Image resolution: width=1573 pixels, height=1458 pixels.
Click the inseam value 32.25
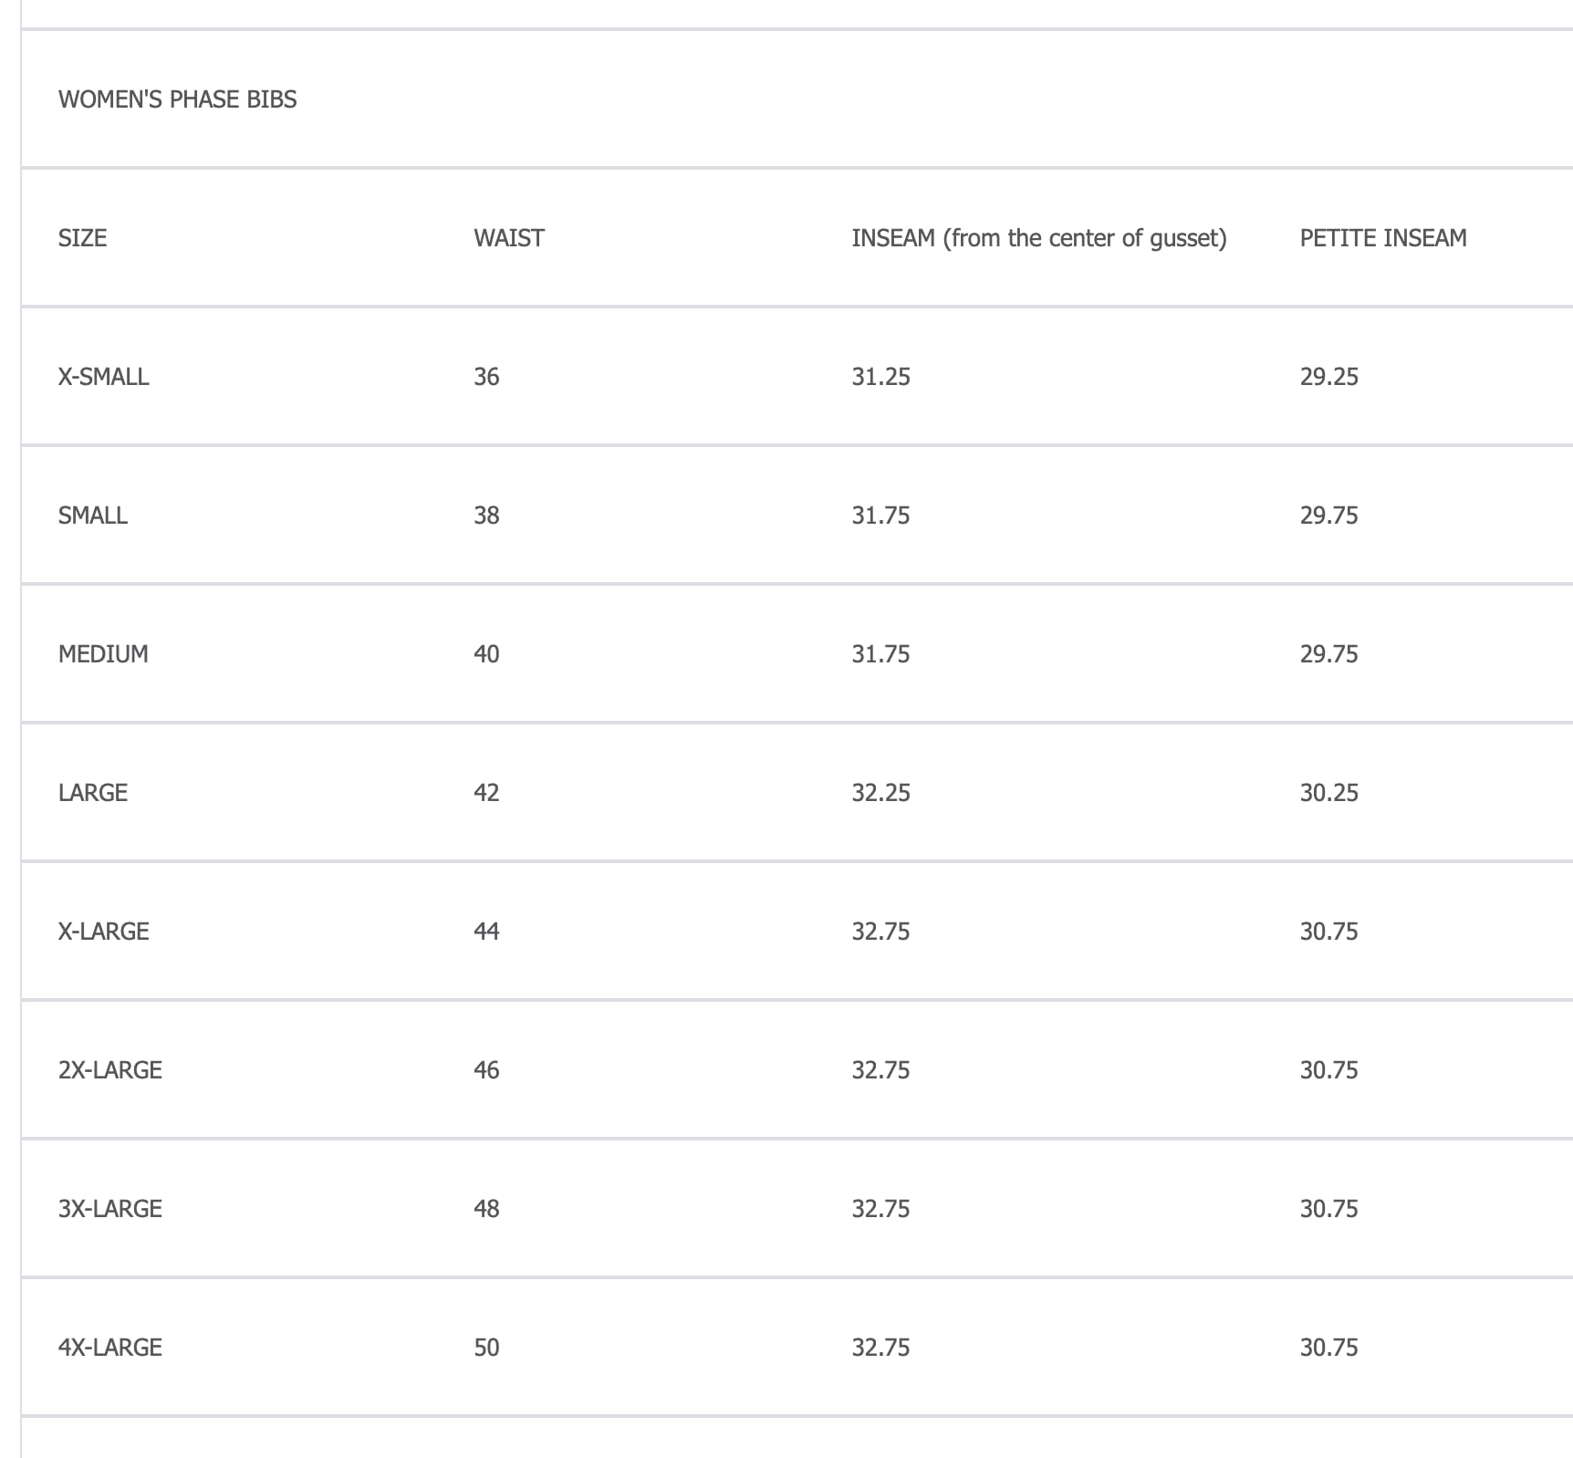[x=880, y=793]
